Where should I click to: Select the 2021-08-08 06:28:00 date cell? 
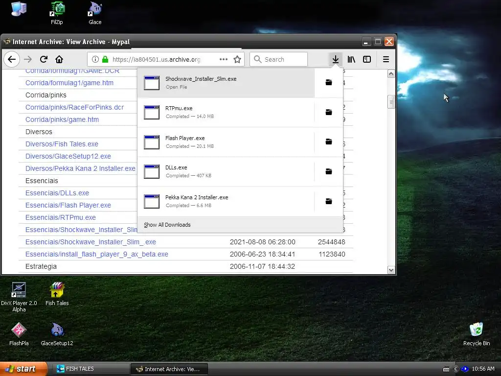(263, 242)
